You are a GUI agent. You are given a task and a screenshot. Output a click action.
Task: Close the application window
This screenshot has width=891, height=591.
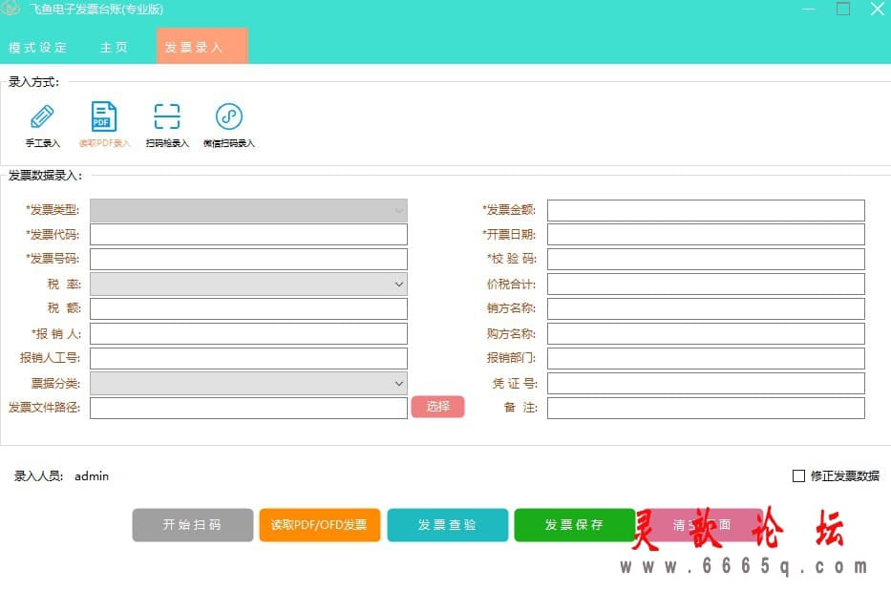878,9
